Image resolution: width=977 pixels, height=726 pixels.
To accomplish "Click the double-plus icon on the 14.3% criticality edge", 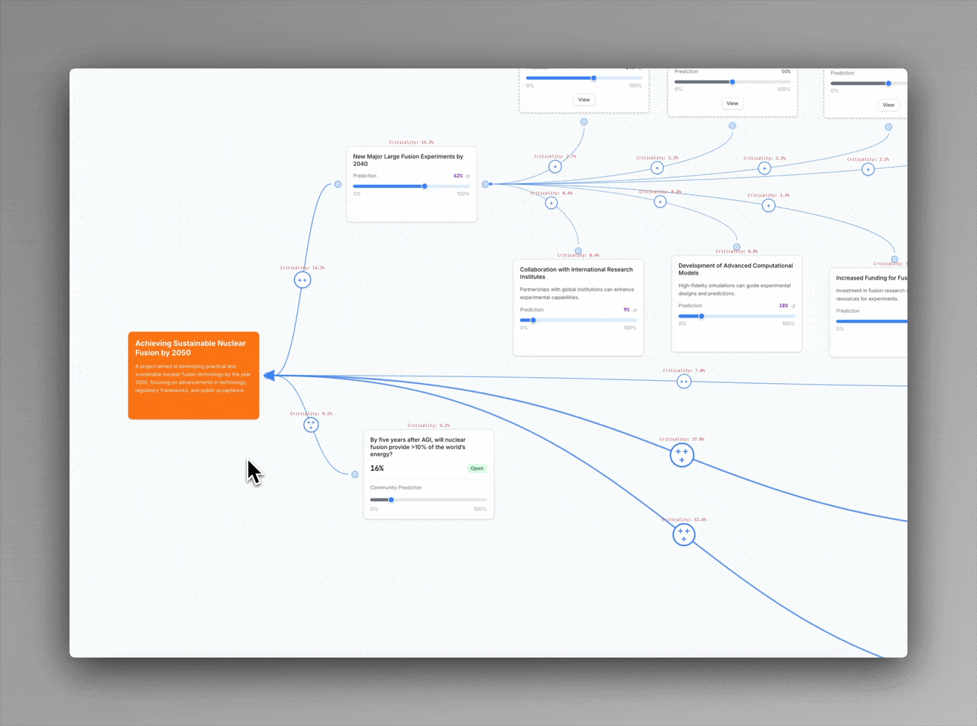I will [302, 280].
